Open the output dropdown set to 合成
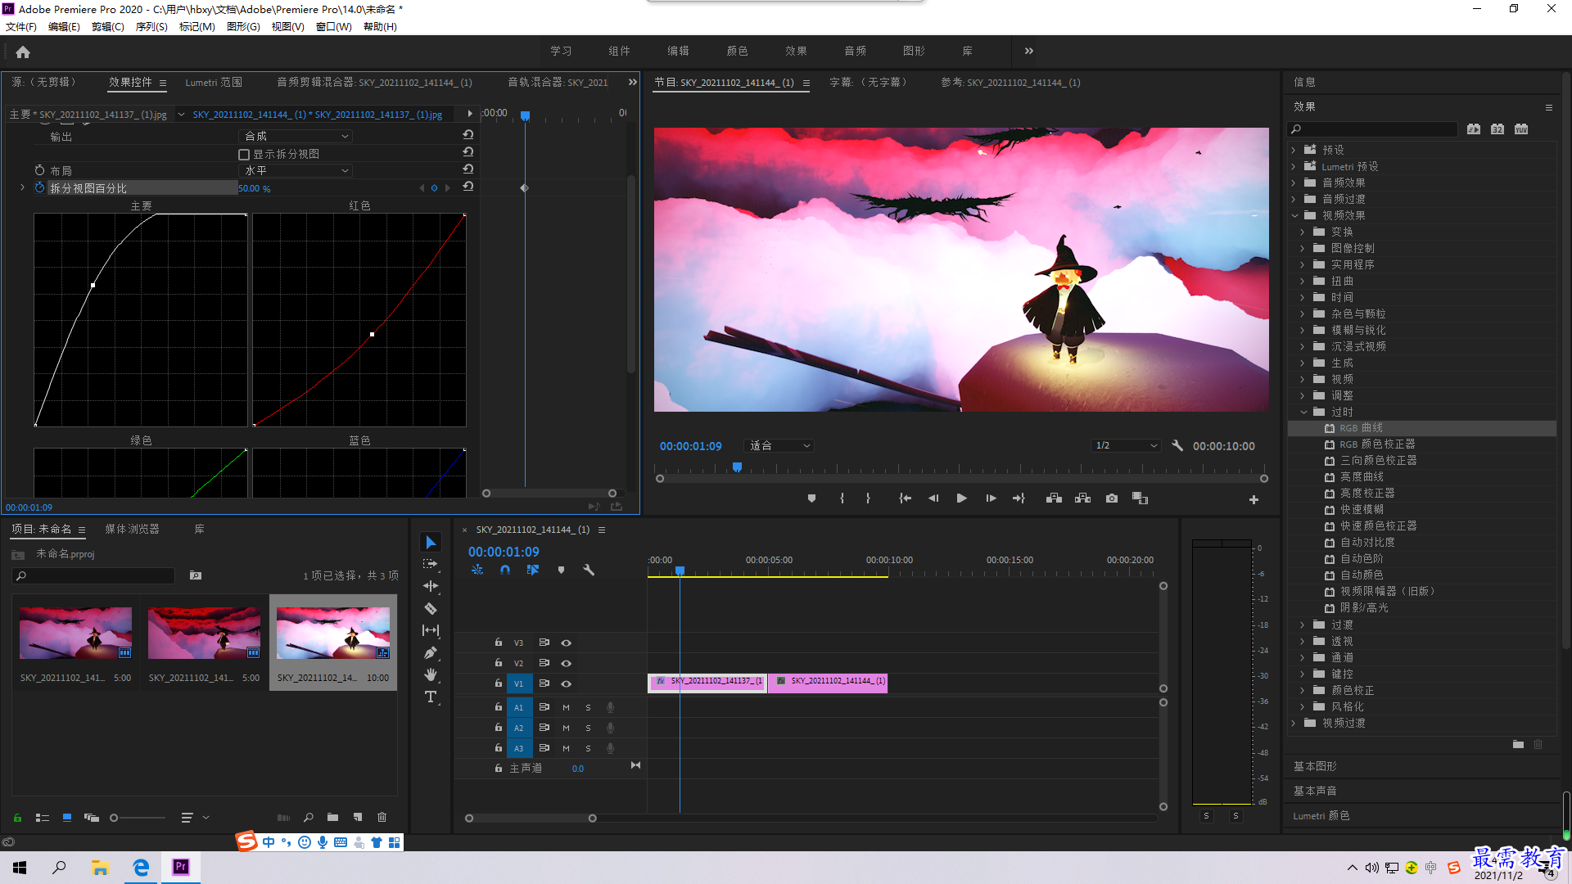 [297, 136]
